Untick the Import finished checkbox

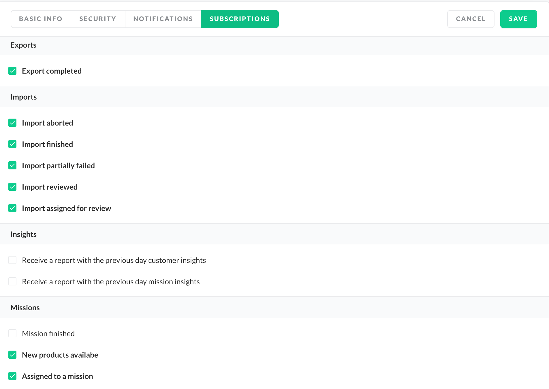tap(12, 144)
